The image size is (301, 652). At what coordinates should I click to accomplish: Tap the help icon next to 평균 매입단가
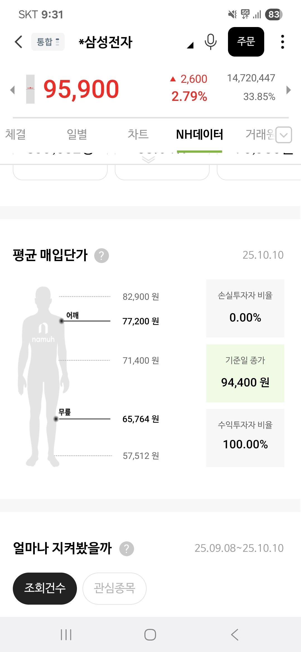pyautogui.click(x=101, y=256)
